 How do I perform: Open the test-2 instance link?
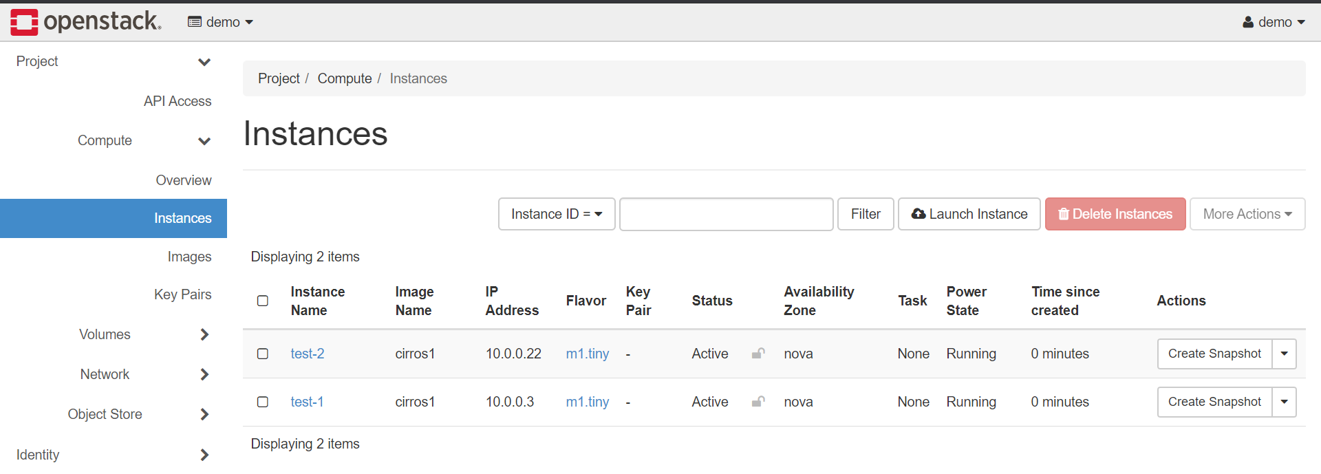(x=308, y=354)
